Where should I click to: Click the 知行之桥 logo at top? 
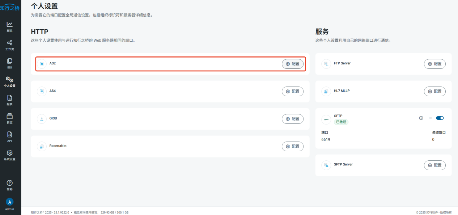pos(10,8)
